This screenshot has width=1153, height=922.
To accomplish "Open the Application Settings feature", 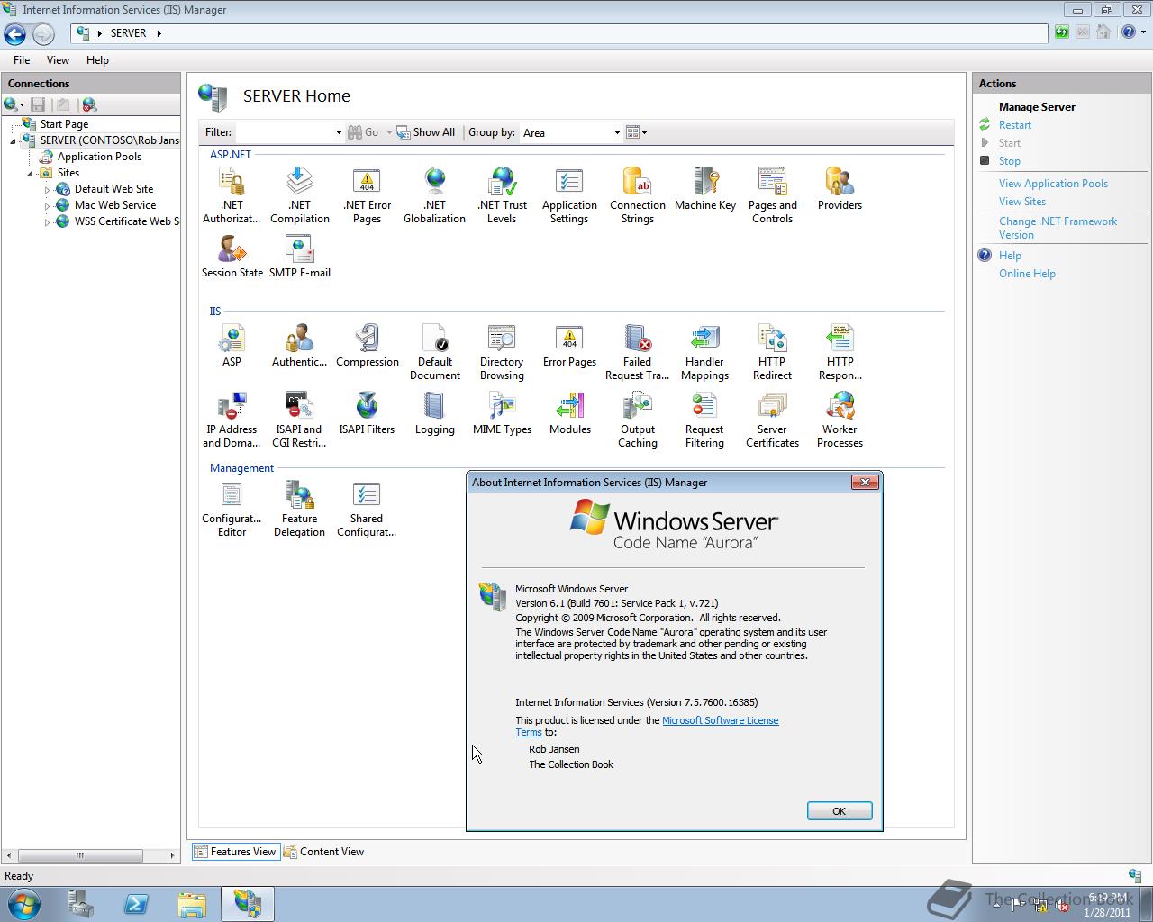I will click(x=569, y=195).
